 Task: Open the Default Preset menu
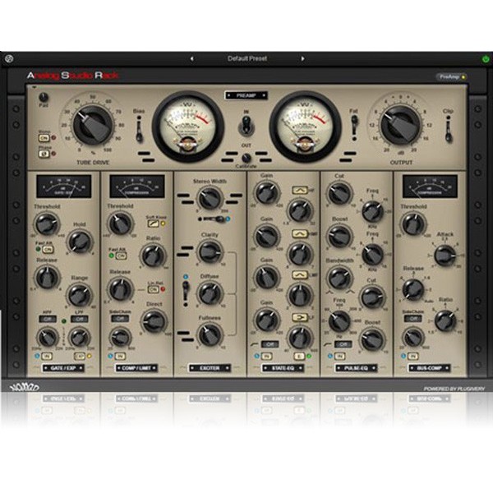(247, 58)
